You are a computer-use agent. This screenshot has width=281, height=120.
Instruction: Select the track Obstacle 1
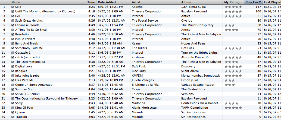coord(23,53)
